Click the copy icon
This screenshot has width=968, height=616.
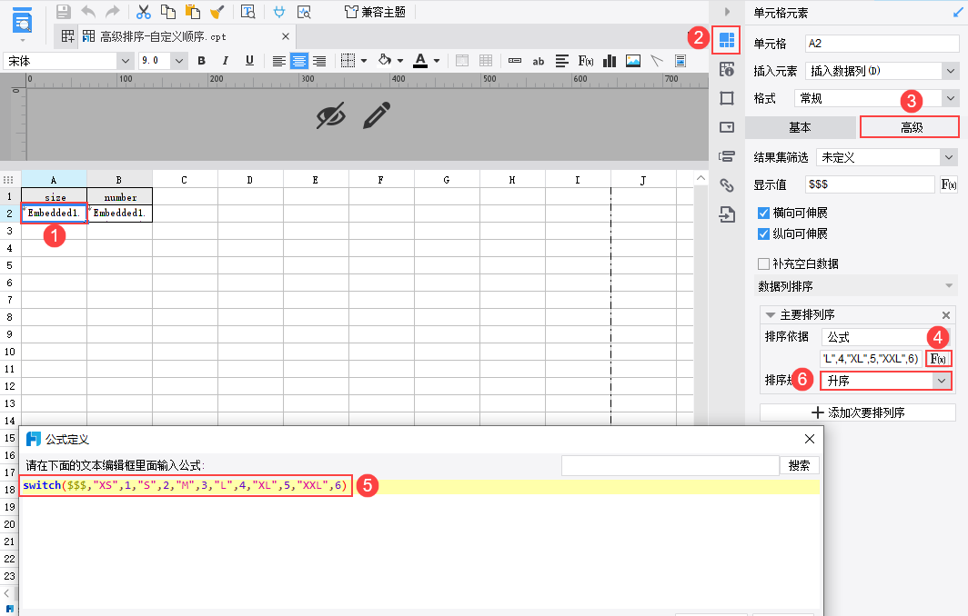(x=168, y=12)
